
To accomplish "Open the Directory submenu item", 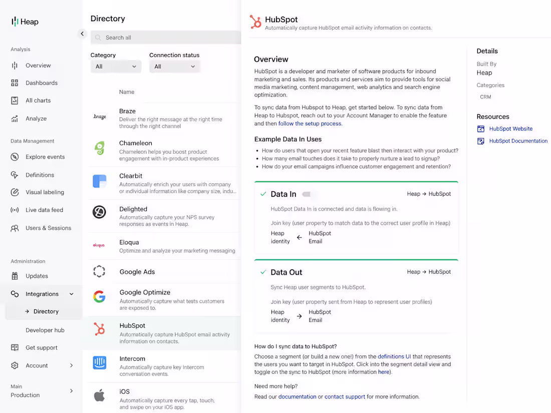I will pos(44,311).
